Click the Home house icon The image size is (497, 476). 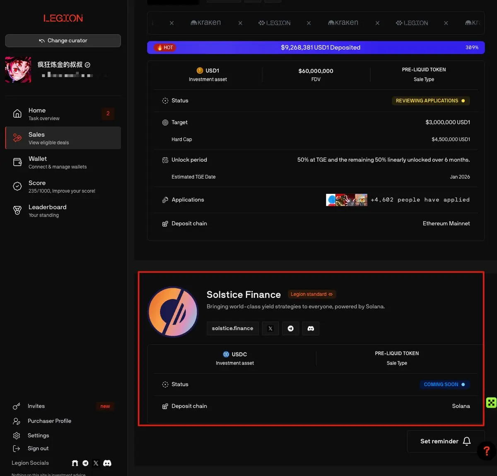[17, 114]
